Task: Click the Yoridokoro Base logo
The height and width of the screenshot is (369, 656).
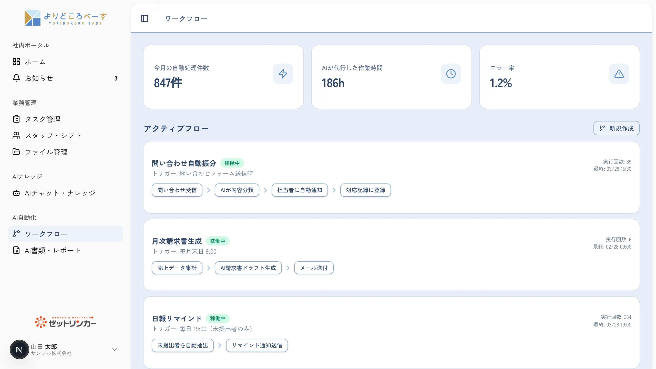Action: pyautogui.click(x=66, y=18)
